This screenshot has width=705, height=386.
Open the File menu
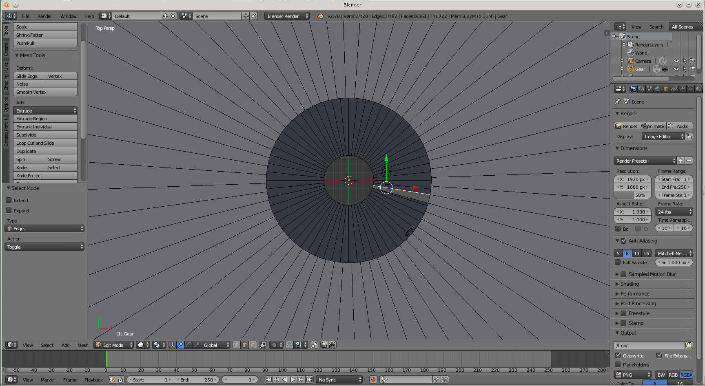point(26,16)
